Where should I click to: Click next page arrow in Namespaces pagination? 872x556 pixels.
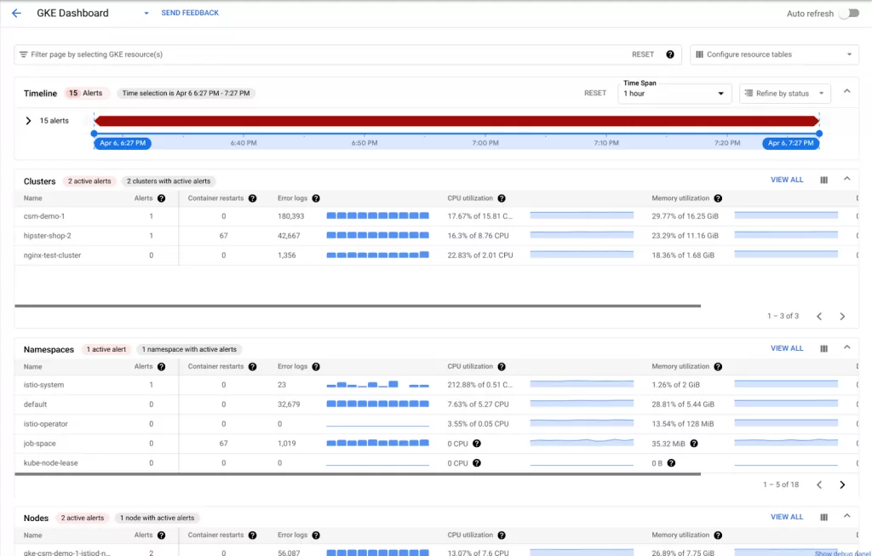(x=842, y=484)
